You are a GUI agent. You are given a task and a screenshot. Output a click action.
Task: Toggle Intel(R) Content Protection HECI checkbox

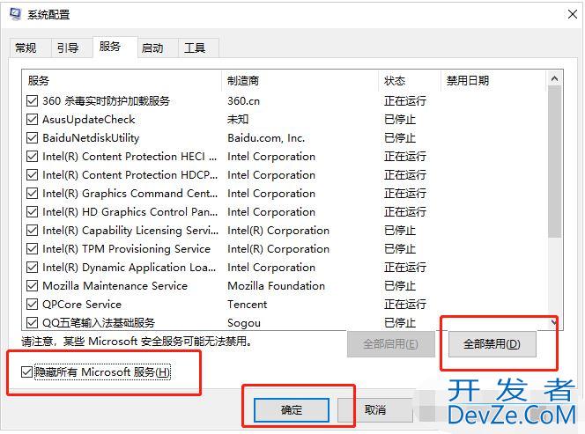(32, 156)
